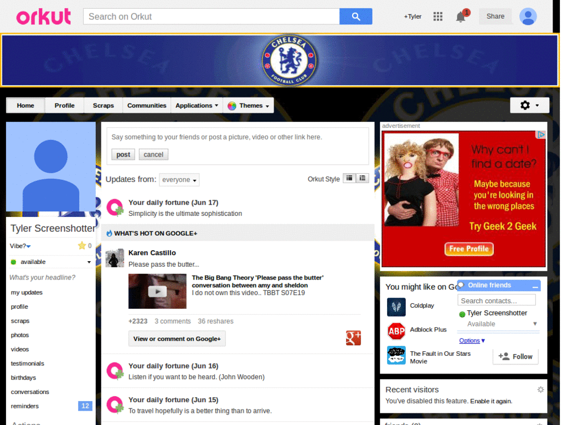Open the Scraps tab
This screenshot has height=425, width=567.
click(x=103, y=106)
